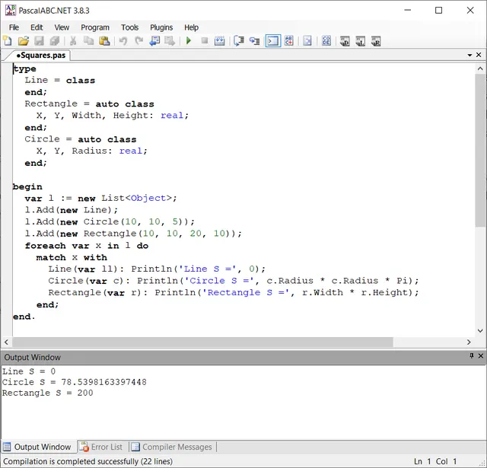Click the Step Over debug icon
This screenshot has height=468, width=487.
(239, 40)
